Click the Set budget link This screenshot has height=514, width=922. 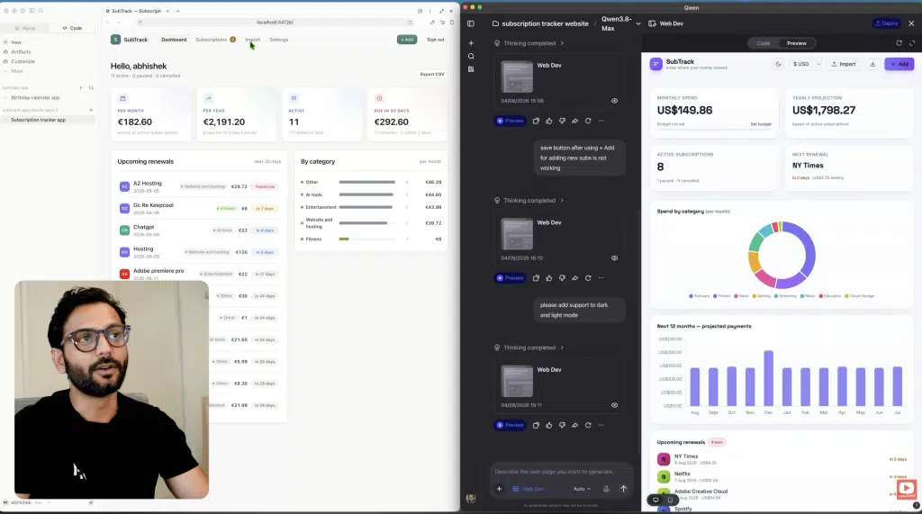point(760,124)
